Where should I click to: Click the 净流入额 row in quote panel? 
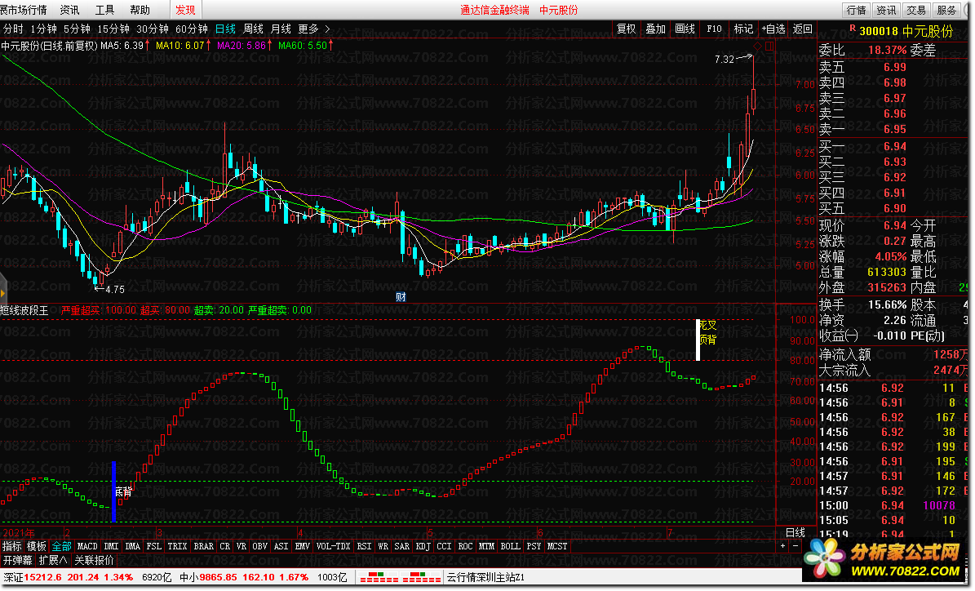(893, 354)
